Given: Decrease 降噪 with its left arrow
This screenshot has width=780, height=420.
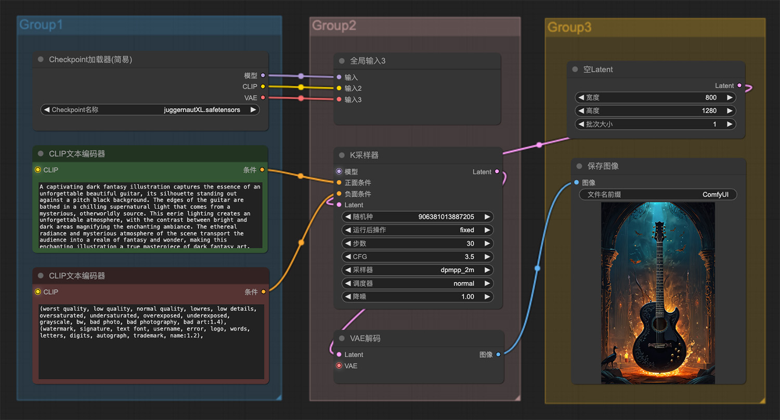Looking at the screenshot, I should pyautogui.click(x=347, y=296).
